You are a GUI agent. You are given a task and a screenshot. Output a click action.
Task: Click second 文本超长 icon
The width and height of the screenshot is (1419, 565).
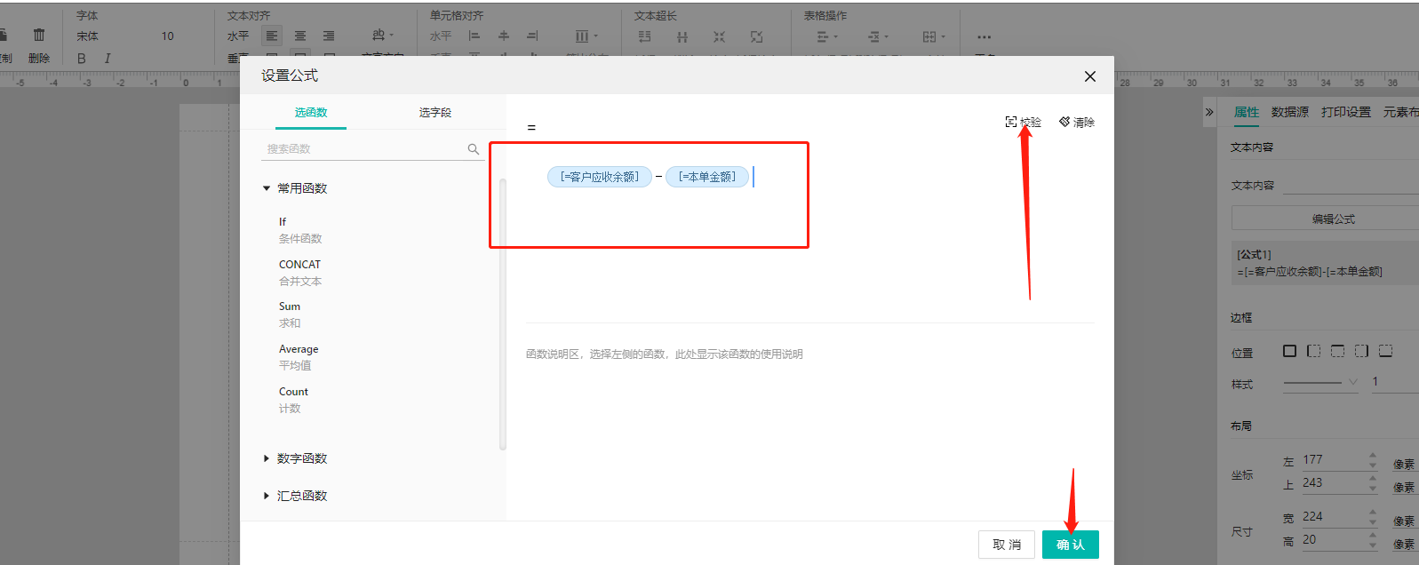click(682, 36)
